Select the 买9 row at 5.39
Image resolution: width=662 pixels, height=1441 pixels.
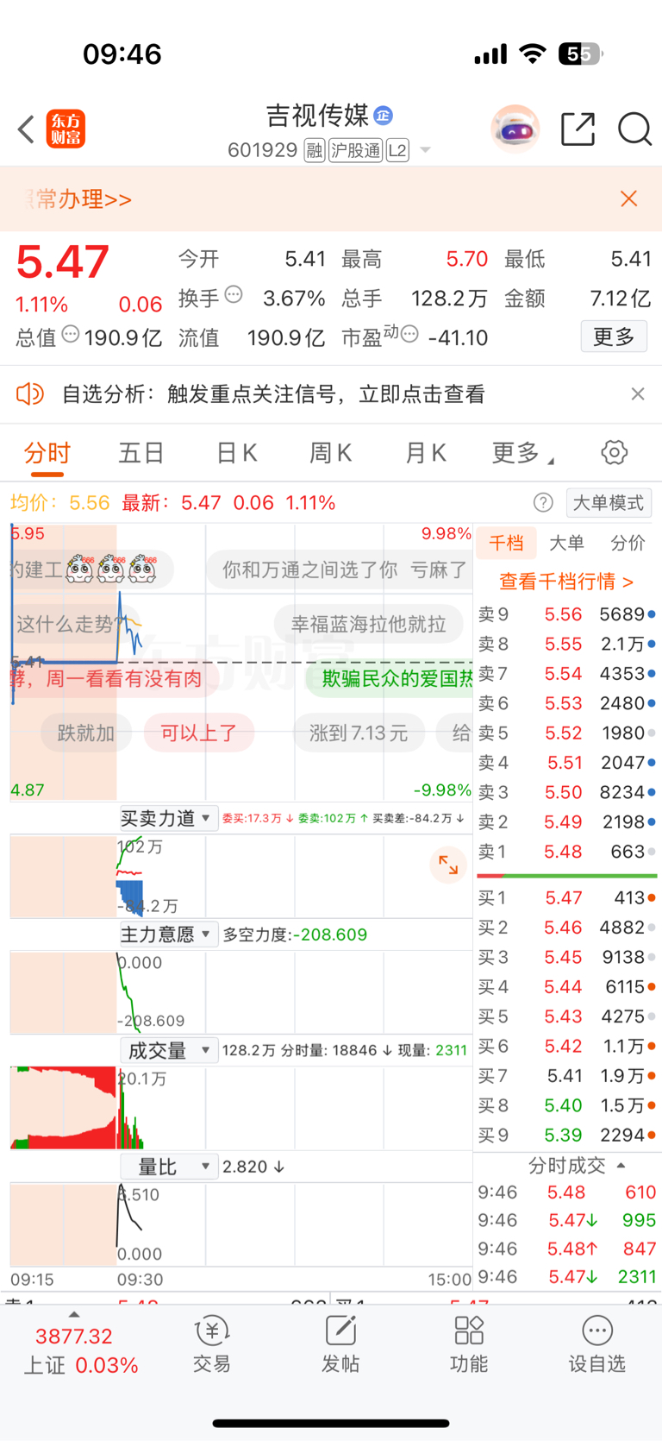pyautogui.click(x=567, y=1135)
